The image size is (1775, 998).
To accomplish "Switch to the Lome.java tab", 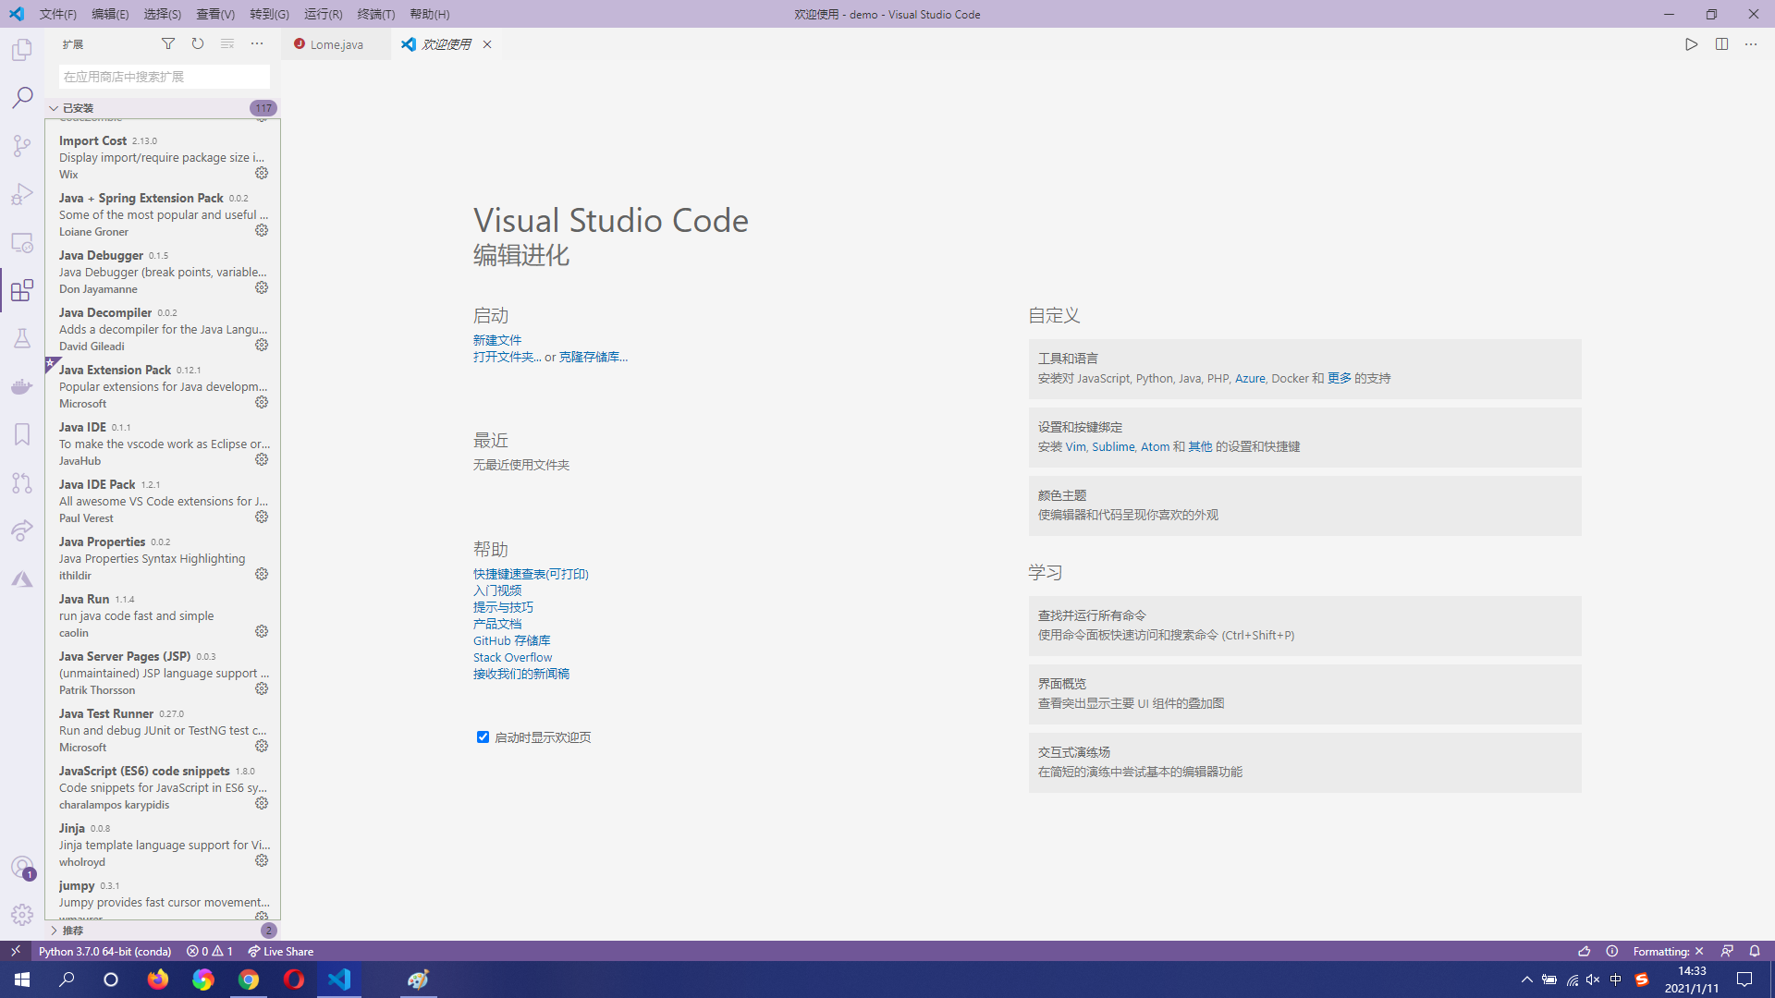I will 336,44.
